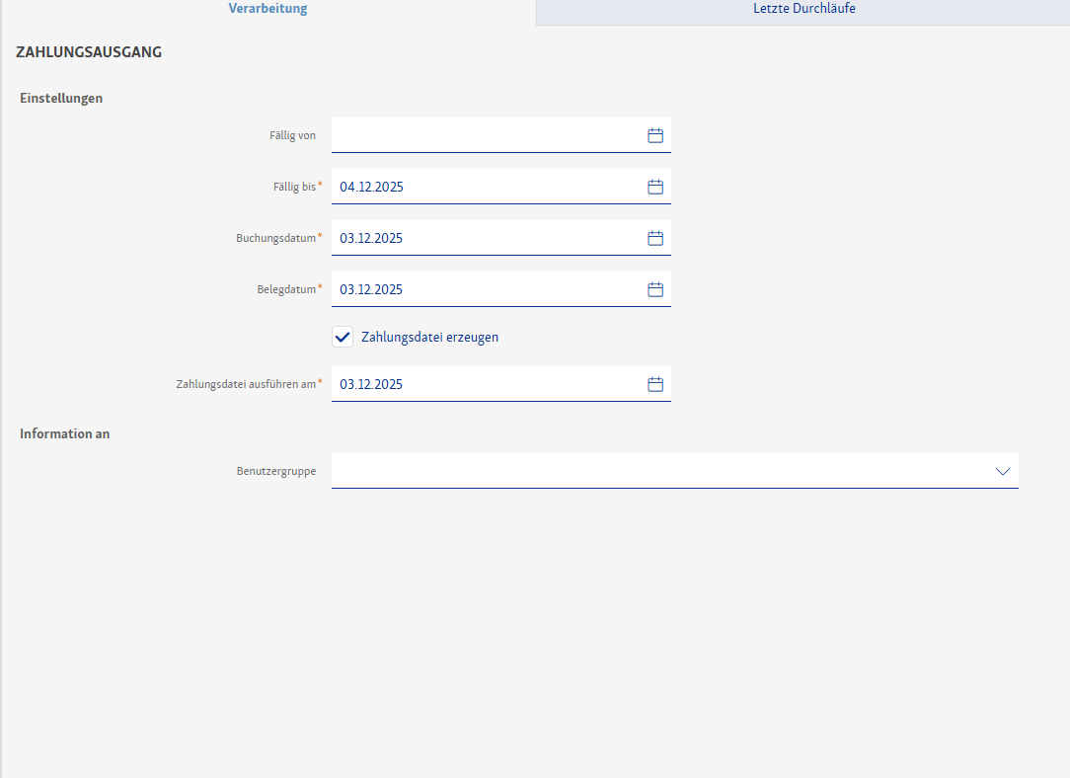Switch to the Letzte Durchläufe tab
The image size is (1070, 778).
(803, 9)
